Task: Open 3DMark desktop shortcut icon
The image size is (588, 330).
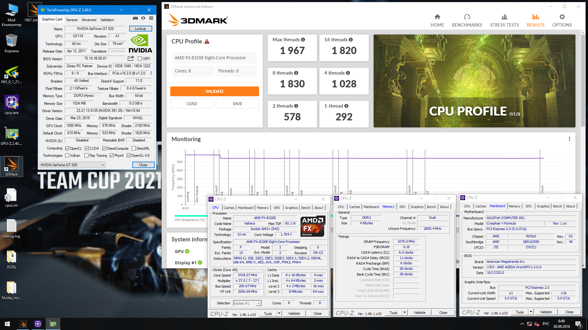Action: (12, 167)
